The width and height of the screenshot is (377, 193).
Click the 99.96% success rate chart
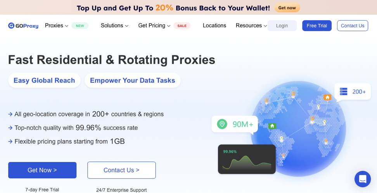coord(247,159)
